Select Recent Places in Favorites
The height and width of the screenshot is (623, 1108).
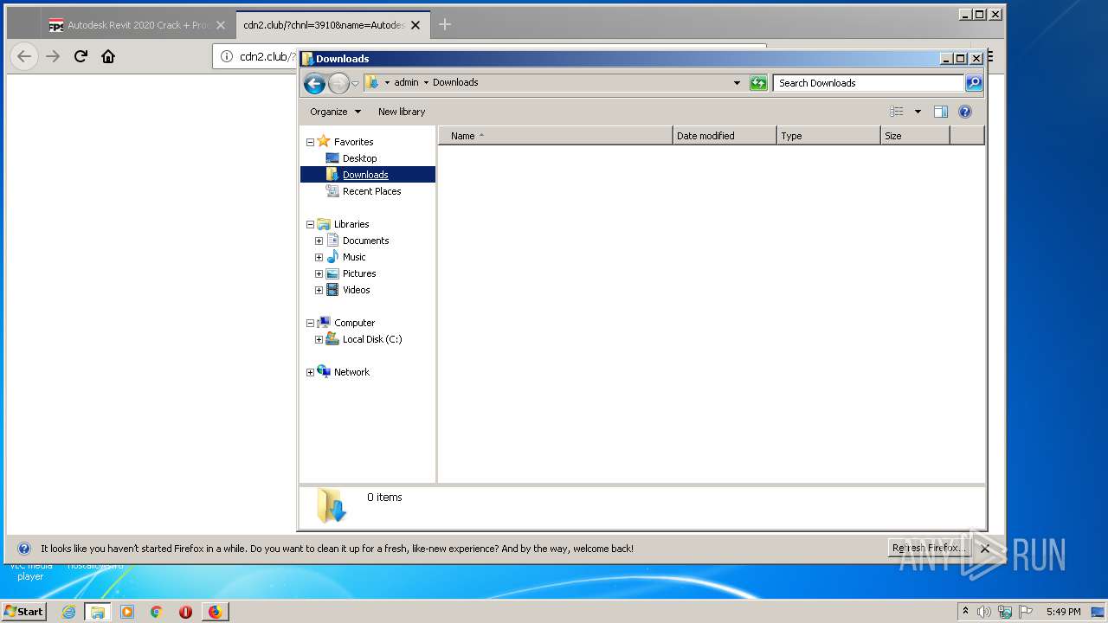click(x=371, y=191)
